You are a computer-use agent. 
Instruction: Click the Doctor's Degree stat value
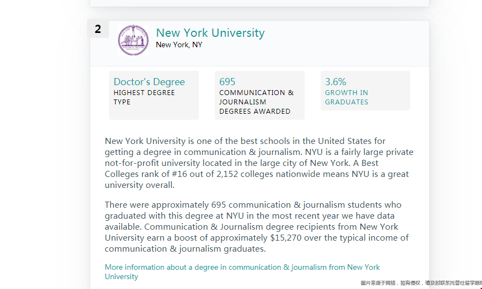coord(149,82)
